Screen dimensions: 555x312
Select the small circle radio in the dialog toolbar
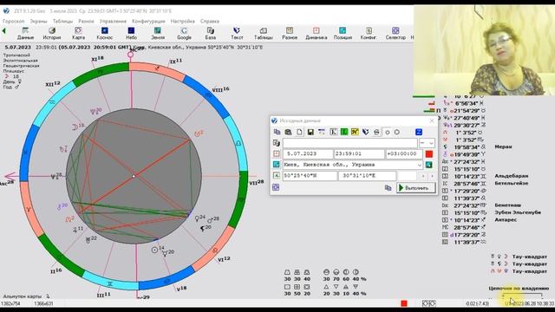click(x=388, y=132)
